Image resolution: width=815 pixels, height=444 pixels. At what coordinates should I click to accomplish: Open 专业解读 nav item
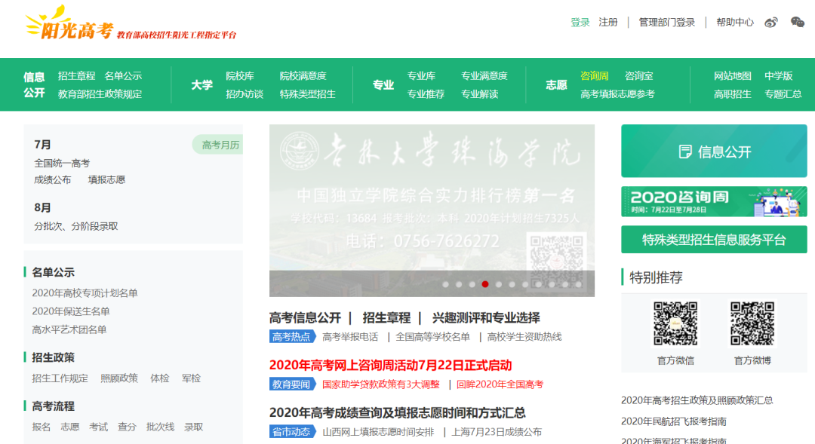[480, 94]
